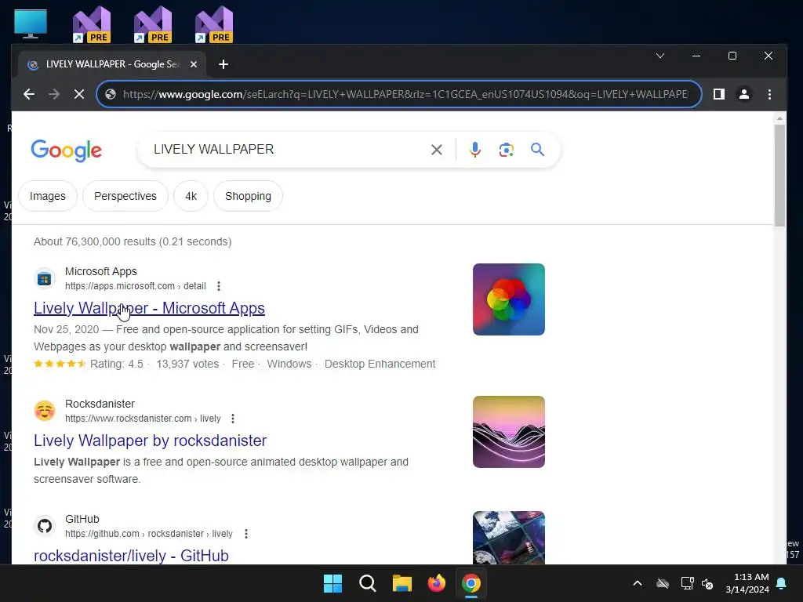Open Windows Start menu

pyautogui.click(x=332, y=583)
